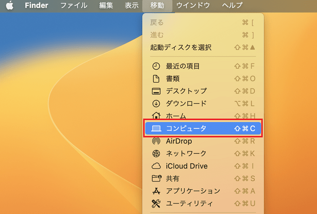Image resolution: width=317 pixels, height=214 pixels.
Task: Click the cloud icon for iCloud Drive
Action: pyautogui.click(x=156, y=166)
